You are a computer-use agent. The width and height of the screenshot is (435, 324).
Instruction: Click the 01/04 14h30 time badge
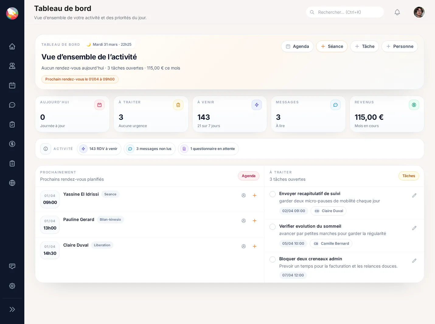pos(50,250)
